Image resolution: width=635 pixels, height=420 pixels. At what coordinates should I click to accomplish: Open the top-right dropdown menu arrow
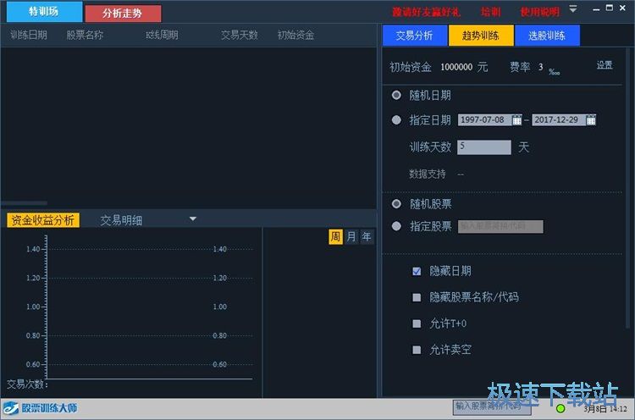point(572,8)
